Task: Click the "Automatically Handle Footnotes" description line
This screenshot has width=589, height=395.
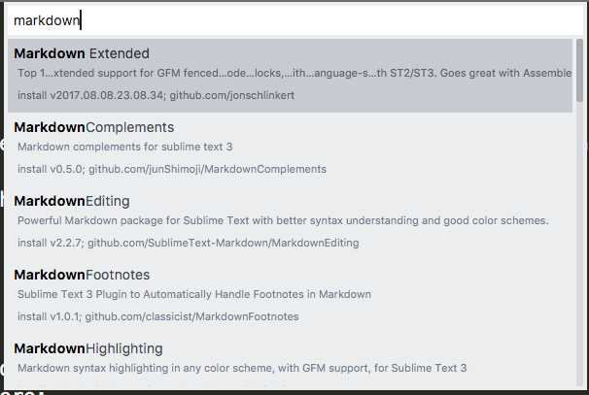Action: pyautogui.click(x=194, y=294)
